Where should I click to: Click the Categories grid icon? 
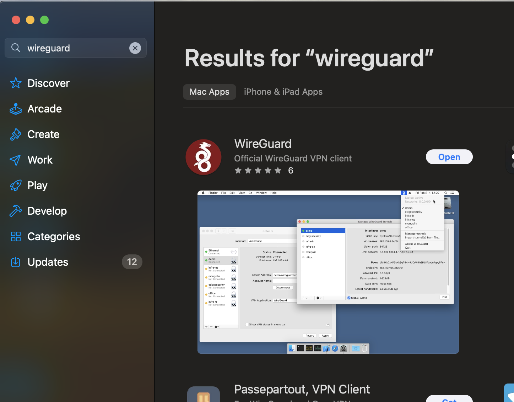(x=16, y=236)
